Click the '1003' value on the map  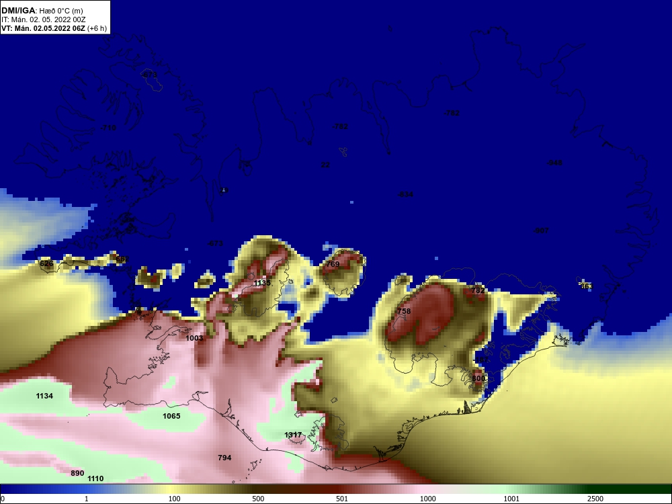tap(194, 338)
